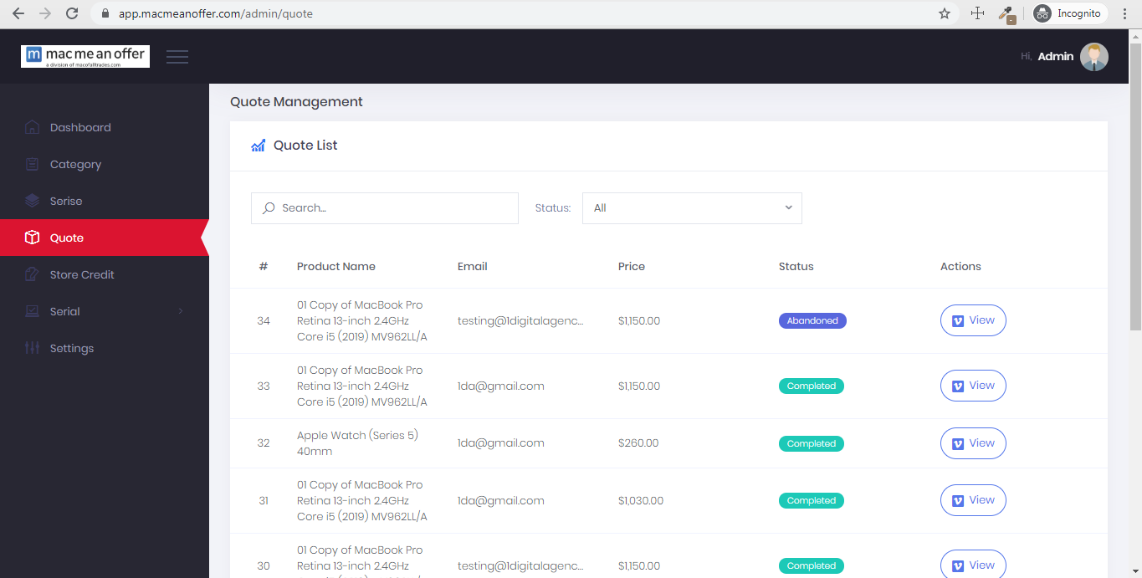Click the Dashboard home icon in sidebar
Image resolution: width=1142 pixels, height=578 pixels.
(x=32, y=127)
